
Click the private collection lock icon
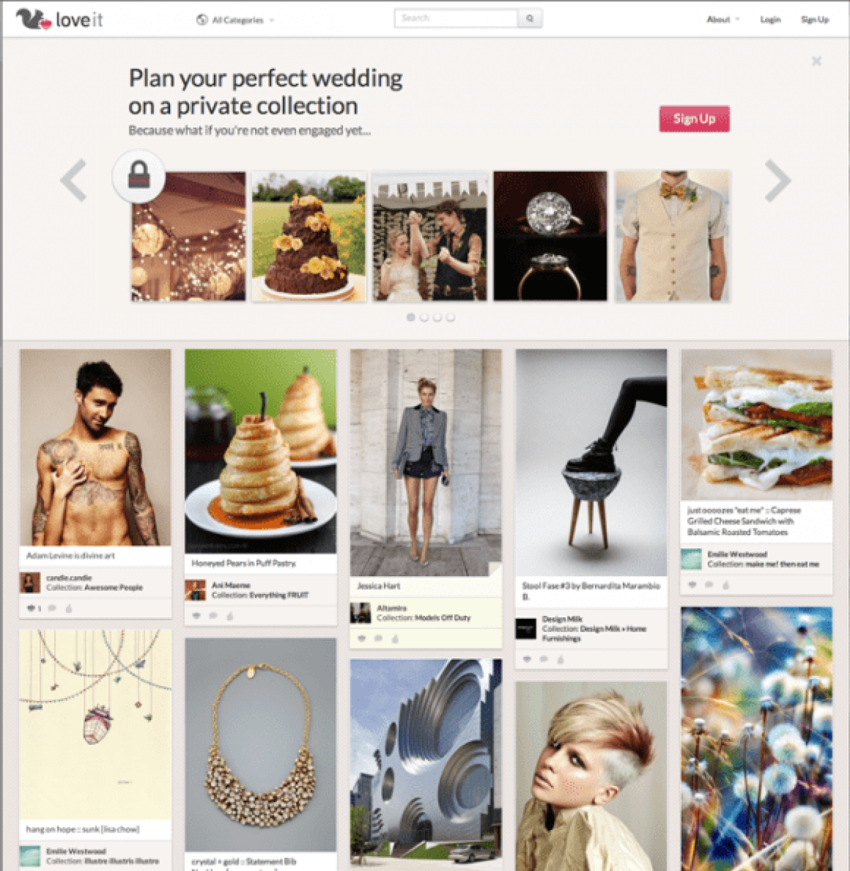(139, 176)
